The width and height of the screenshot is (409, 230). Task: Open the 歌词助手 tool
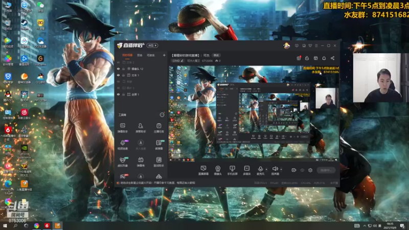point(158,162)
